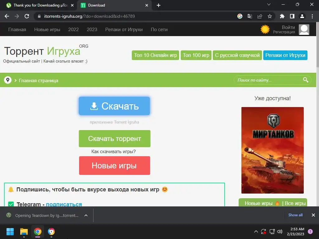Open the По сети menu item
Screen dimensions: 319x239
pos(159,30)
